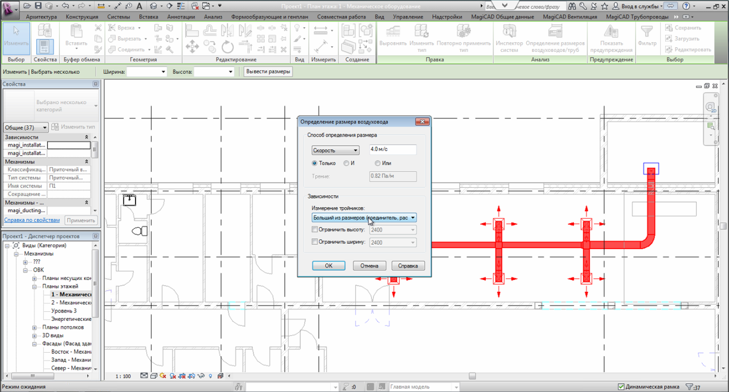Switch to the 'Аннотации' ribbon tab
The width and height of the screenshot is (729, 392).
[x=181, y=17]
